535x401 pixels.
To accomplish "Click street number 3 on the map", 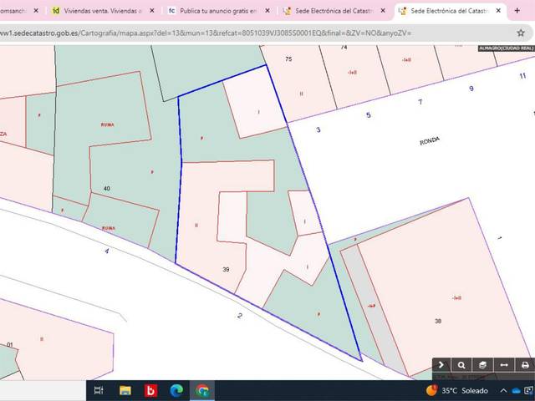I will 318,129.
